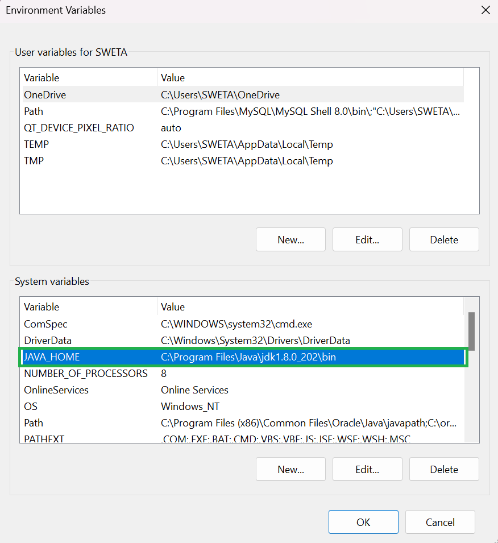Select QT_DEVICE_PIXEL_RATIO variable

78,128
